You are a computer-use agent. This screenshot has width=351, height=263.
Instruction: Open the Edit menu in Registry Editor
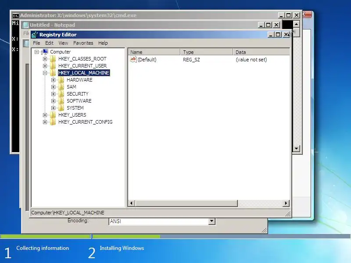coord(49,43)
